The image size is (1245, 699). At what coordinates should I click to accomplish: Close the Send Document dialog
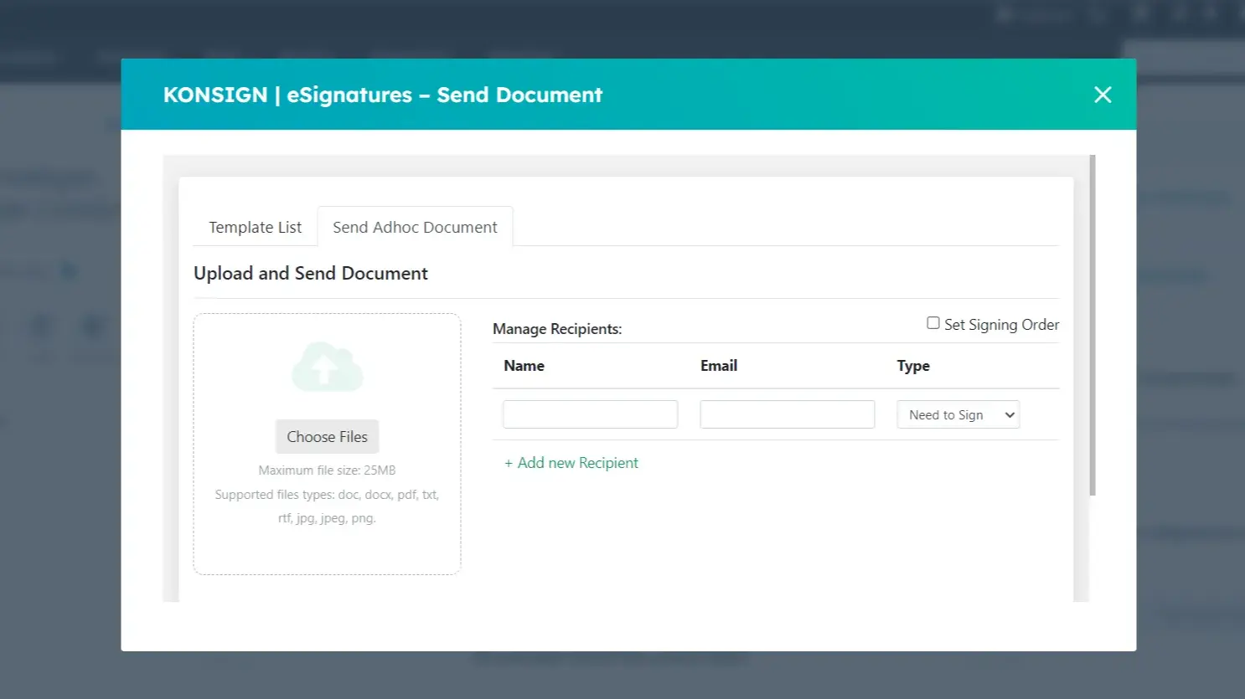pyautogui.click(x=1103, y=95)
